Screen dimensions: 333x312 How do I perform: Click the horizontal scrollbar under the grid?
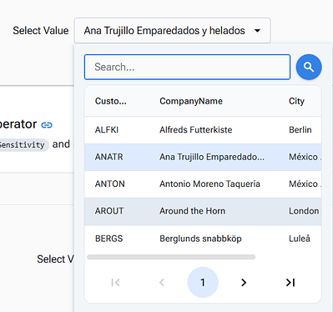point(171,257)
